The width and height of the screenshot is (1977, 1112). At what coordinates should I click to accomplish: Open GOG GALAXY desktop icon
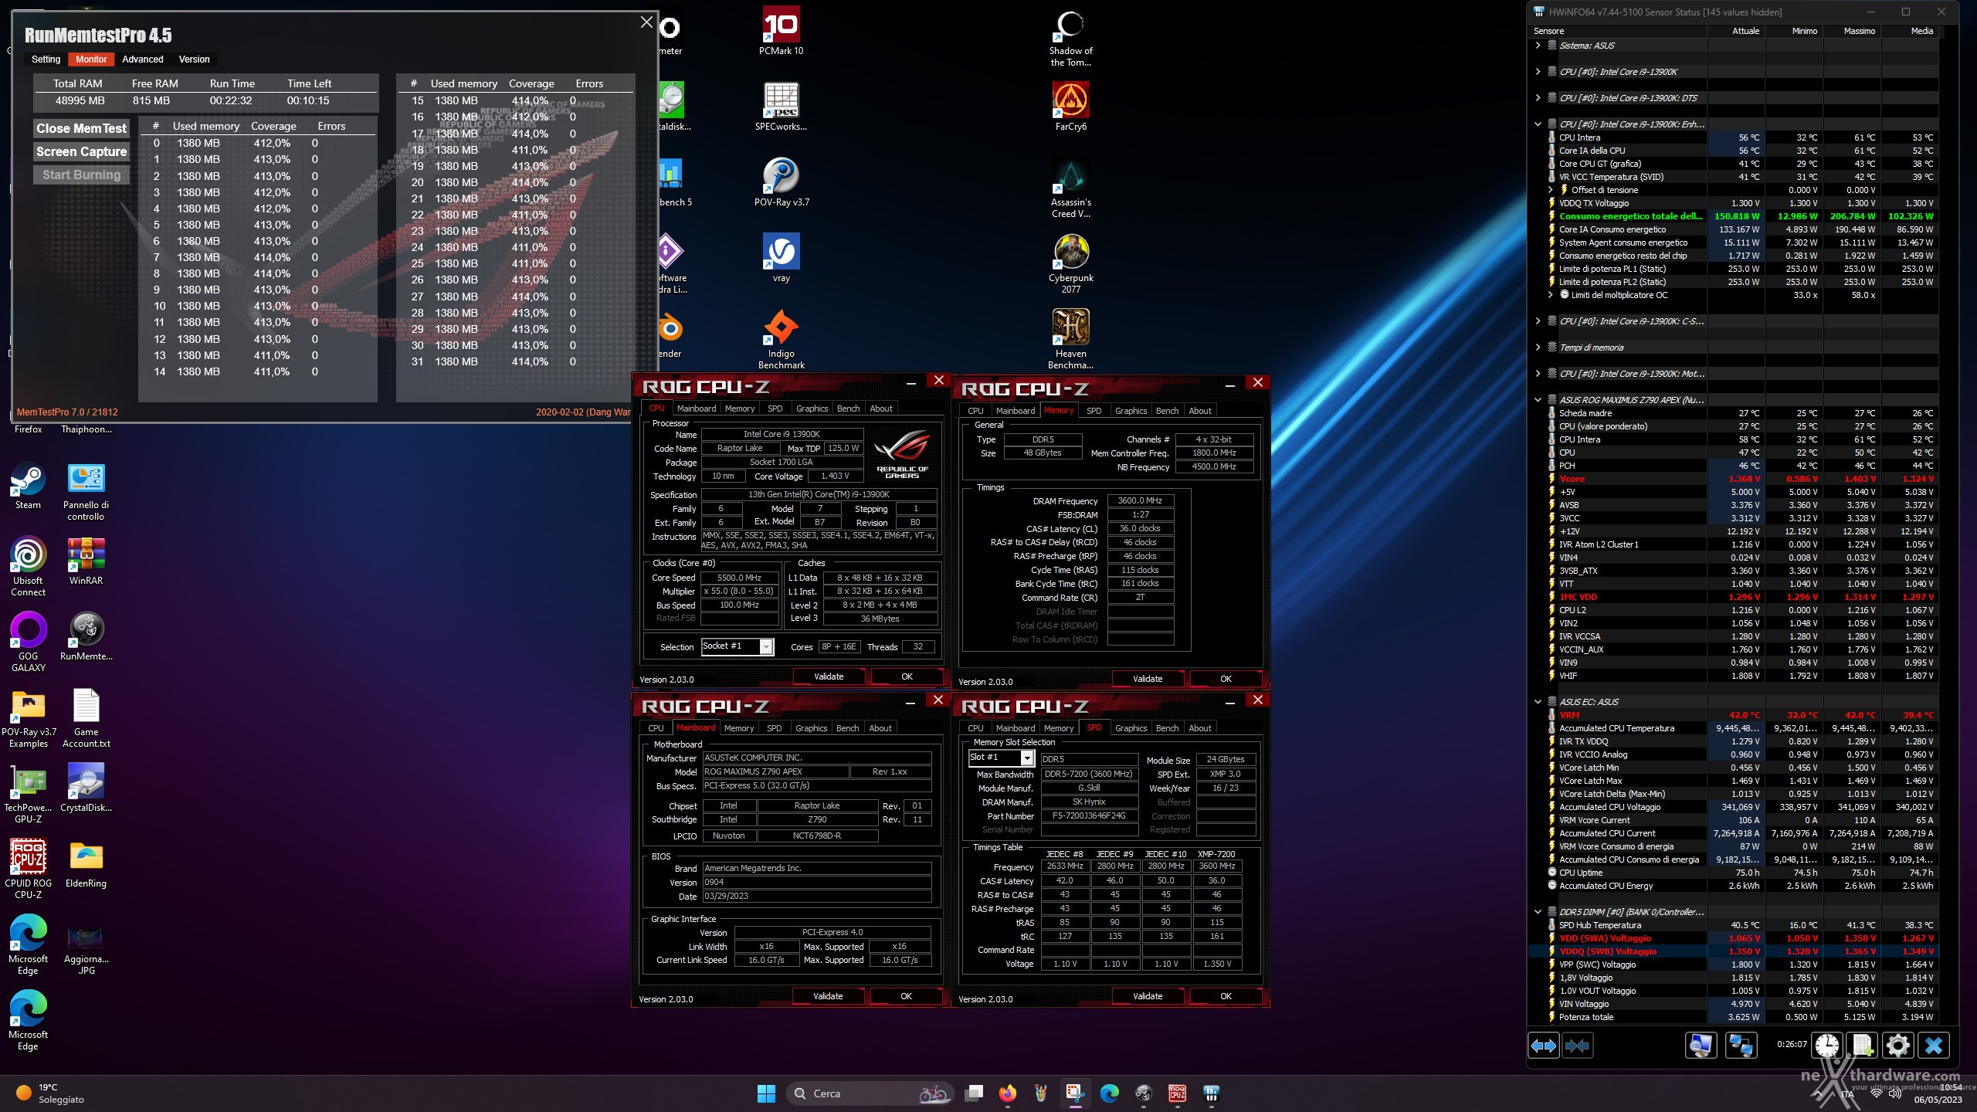28,642
